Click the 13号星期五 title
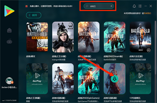Screen dimensions: 157x103 point(135,98)
